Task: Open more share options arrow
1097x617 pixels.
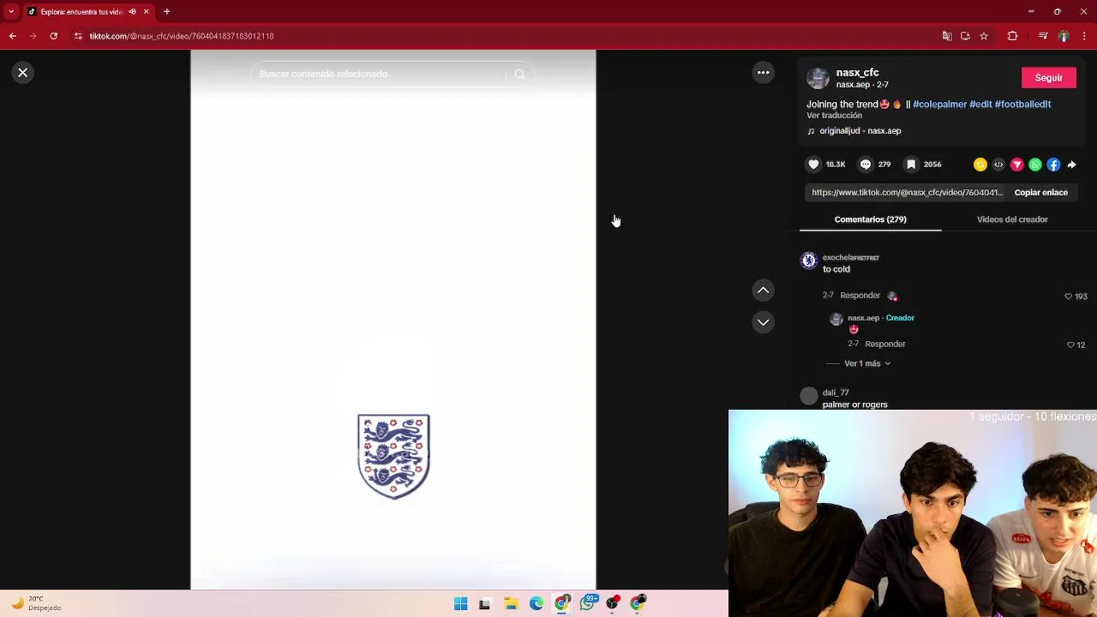Action: pos(1071,165)
